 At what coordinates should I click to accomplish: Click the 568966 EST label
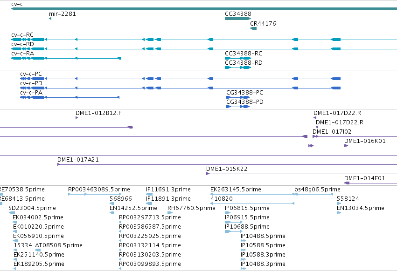point(121,199)
